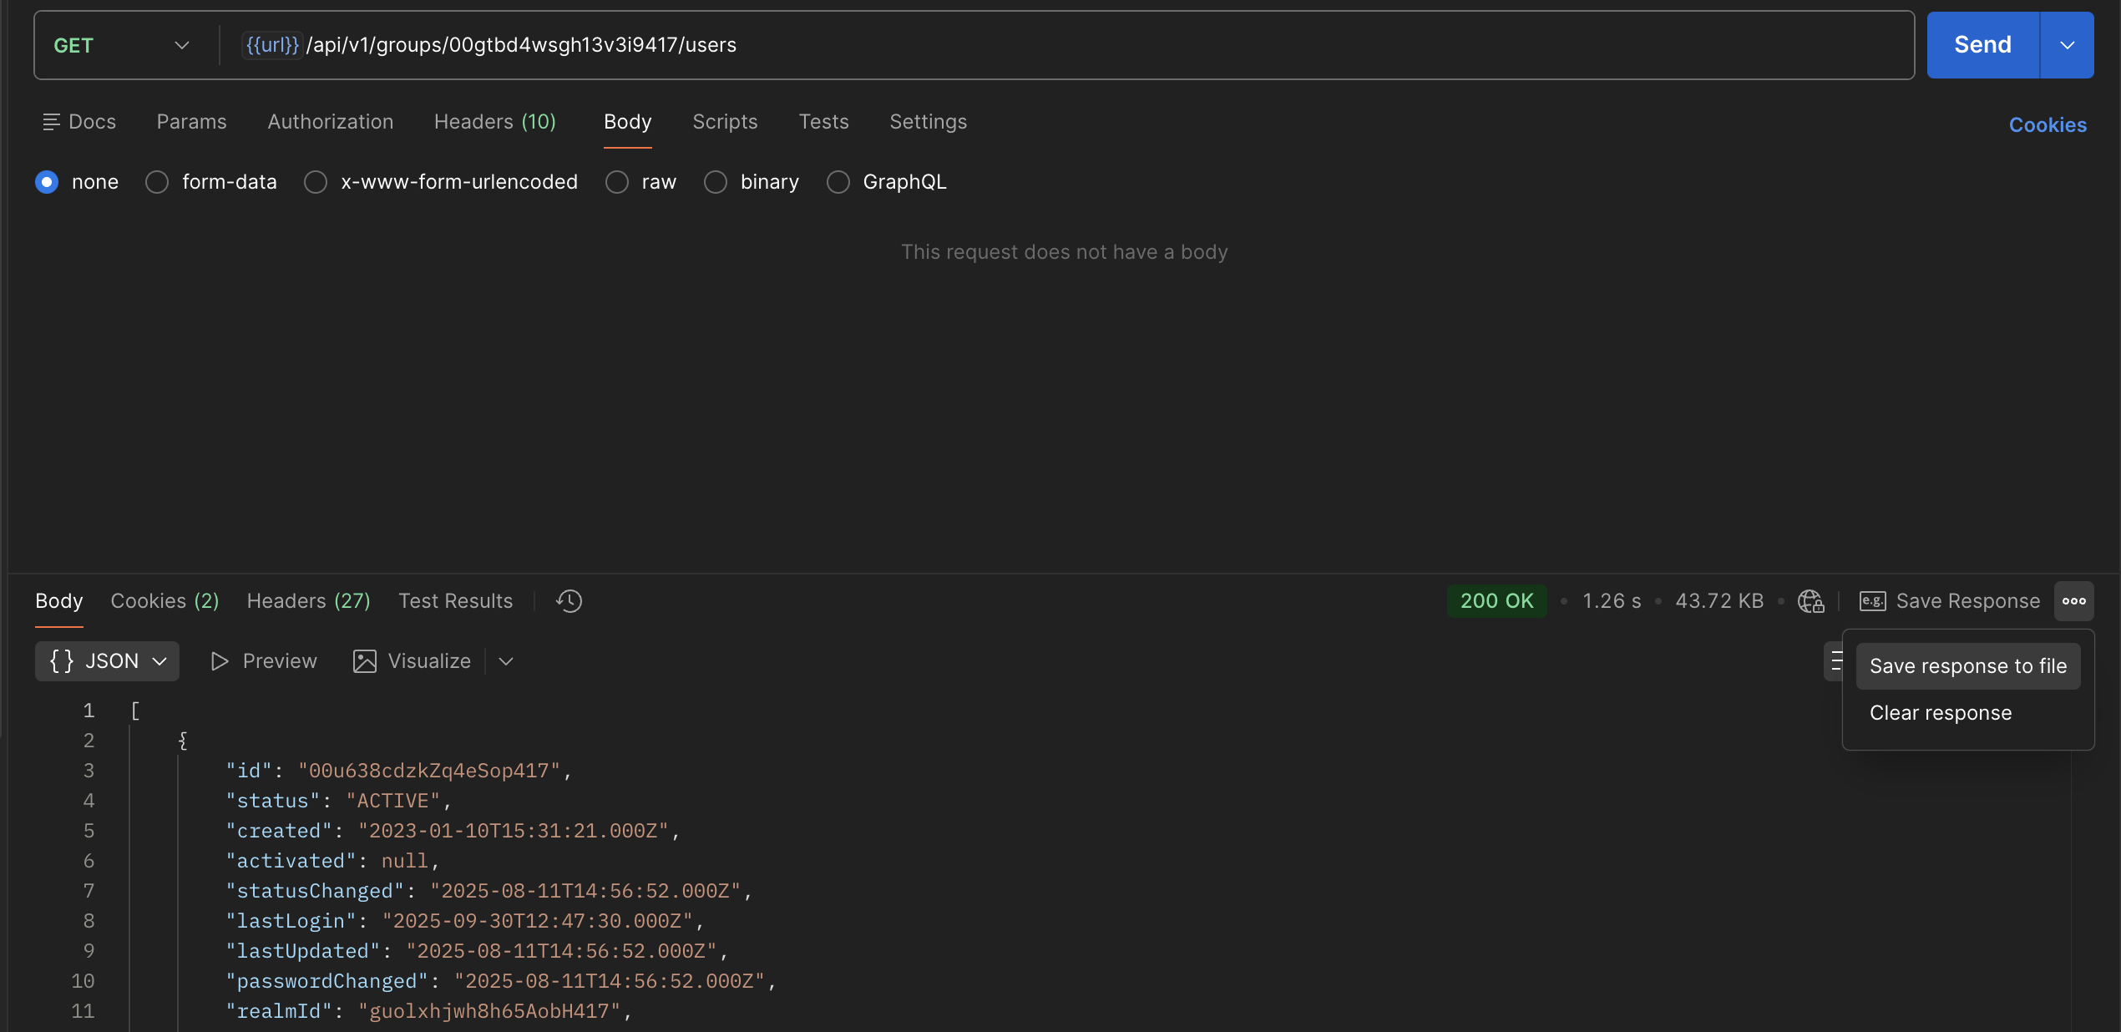Expand the Send button arrow dropdown
The width and height of the screenshot is (2121, 1032).
2067,45
